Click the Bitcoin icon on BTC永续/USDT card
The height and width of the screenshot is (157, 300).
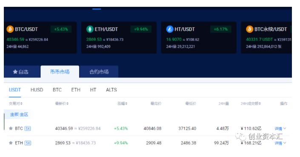tap(249, 29)
